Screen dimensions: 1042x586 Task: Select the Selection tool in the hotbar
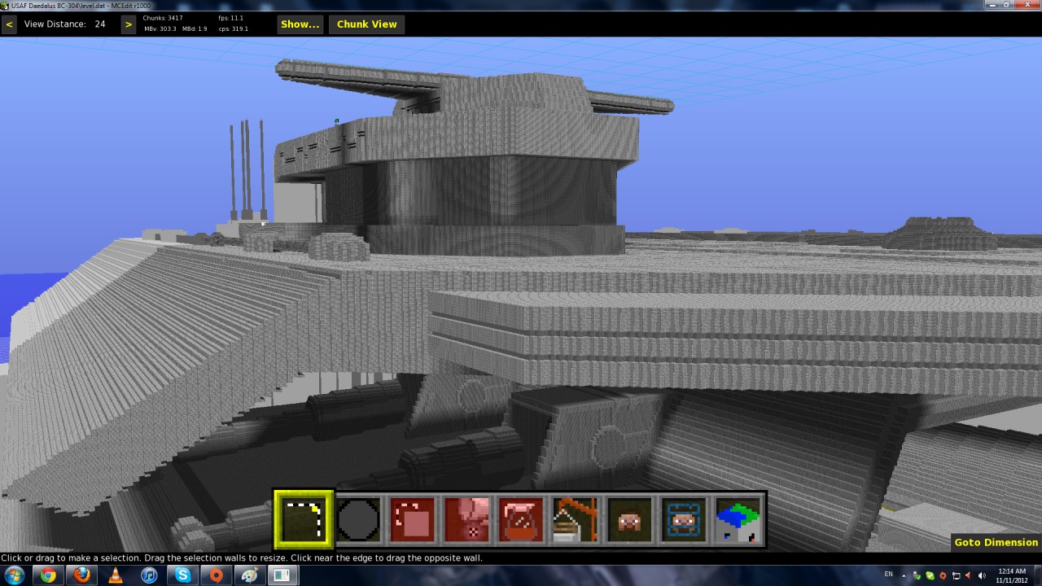point(303,518)
